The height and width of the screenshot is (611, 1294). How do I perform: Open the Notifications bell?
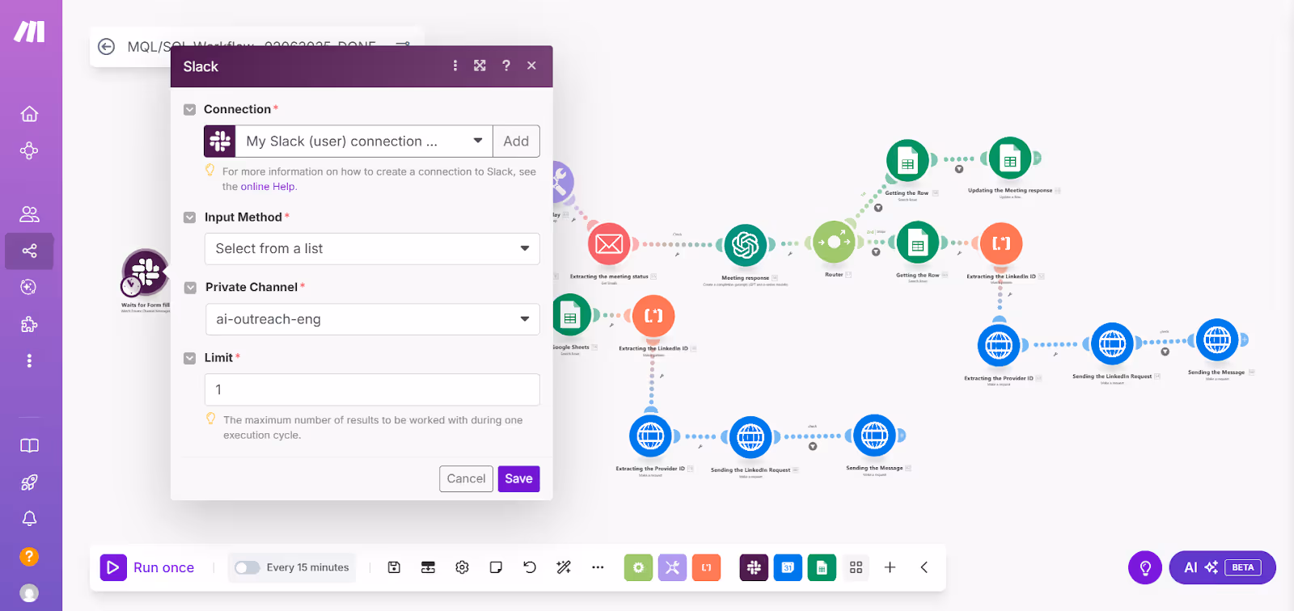tap(29, 519)
